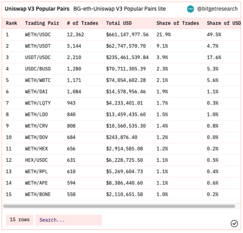Click the 3.9% share of trades cell
Screen dimensions: 243x233
(x=162, y=57)
